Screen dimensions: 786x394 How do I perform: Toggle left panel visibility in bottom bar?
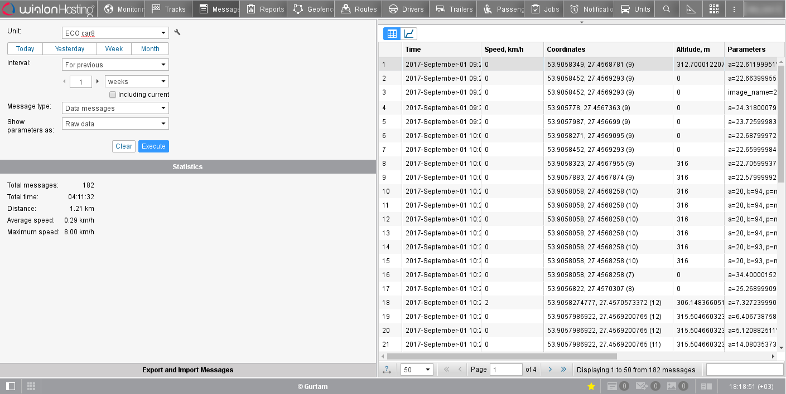tap(11, 386)
